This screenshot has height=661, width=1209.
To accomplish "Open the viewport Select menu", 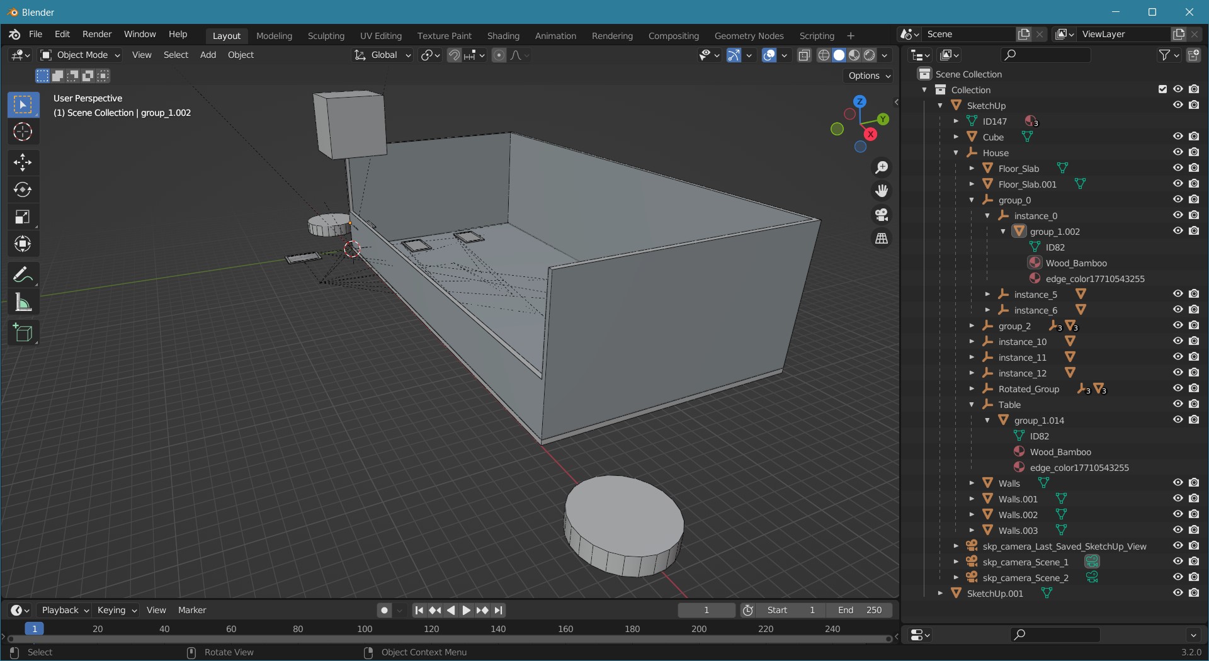I will (x=176, y=55).
